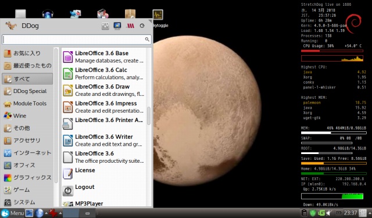Open the blank white desktop icon

(20, 14)
